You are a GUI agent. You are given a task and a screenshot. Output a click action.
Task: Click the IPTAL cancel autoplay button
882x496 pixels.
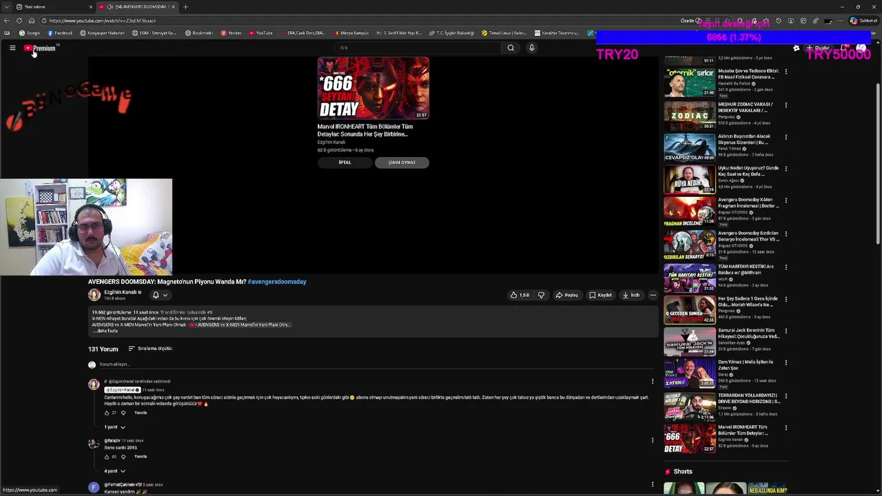[345, 163]
